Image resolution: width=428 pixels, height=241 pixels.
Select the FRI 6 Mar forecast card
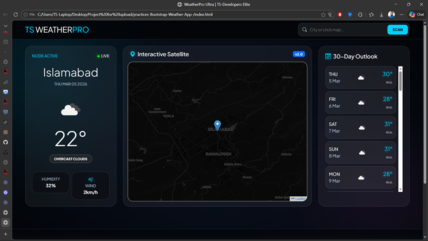click(x=360, y=102)
